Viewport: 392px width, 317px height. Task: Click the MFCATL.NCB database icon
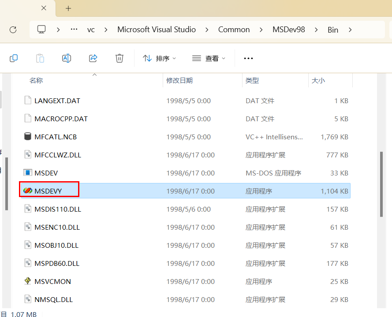tap(28, 137)
